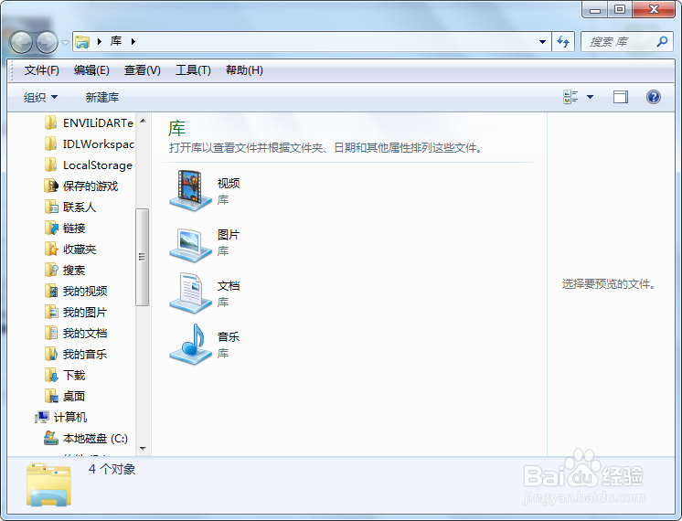Open recent pages dropdown next to Forward
This screenshot has width=682, height=521.
click(x=65, y=43)
